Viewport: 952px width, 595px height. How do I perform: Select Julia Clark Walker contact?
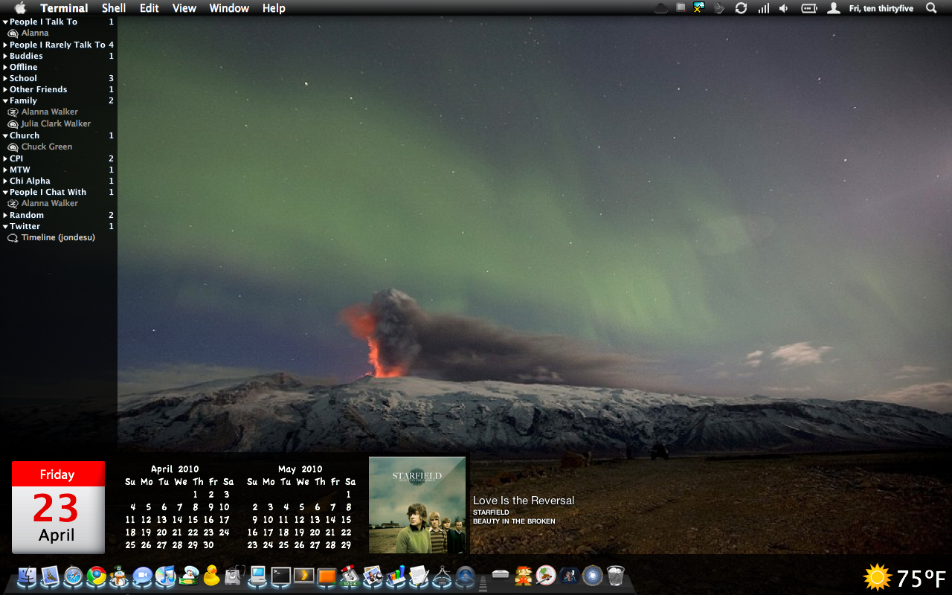56,123
